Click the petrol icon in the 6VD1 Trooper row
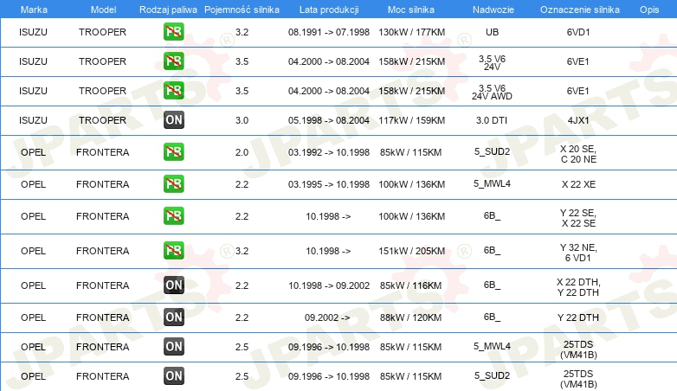The image size is (677, 391). coord(173,32)
